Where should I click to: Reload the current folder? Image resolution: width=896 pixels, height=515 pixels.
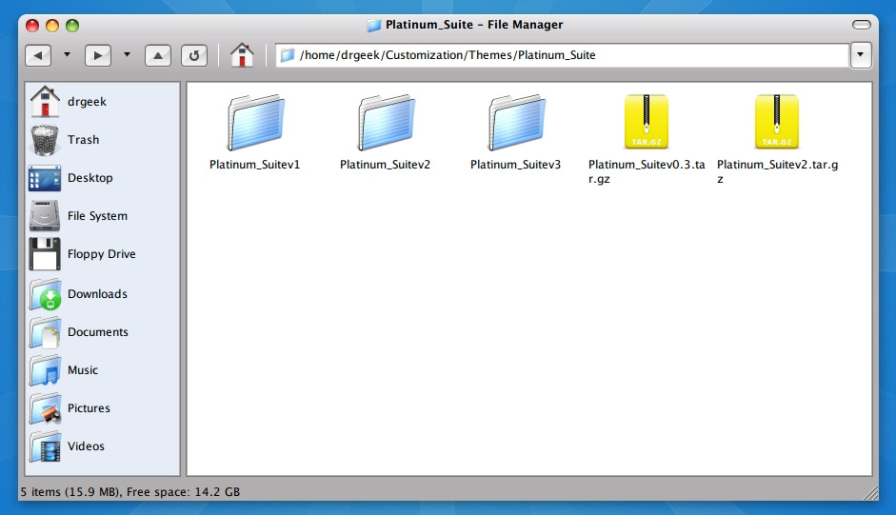click(194, 55)
